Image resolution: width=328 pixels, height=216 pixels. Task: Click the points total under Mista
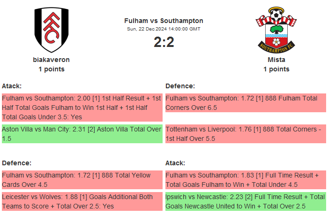pyautogui.click(x=276, y=69)
